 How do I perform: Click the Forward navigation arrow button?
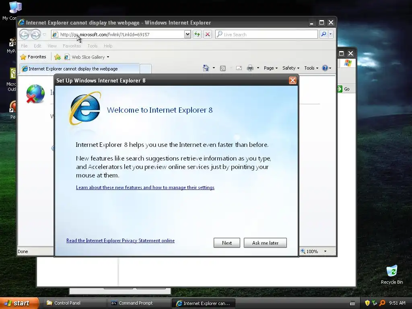(36, 34)
